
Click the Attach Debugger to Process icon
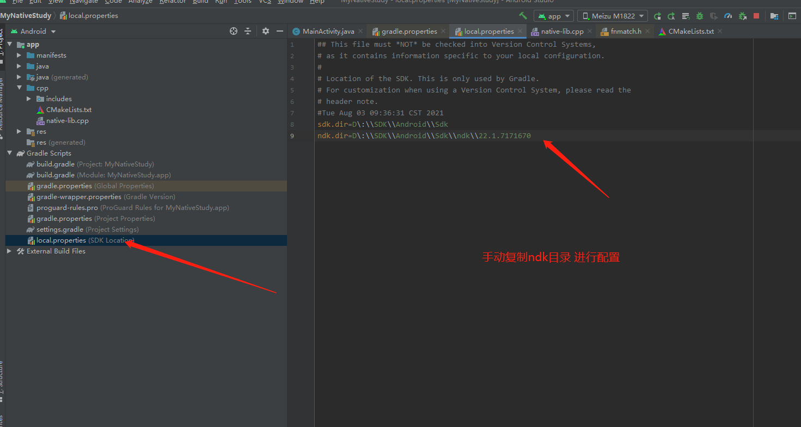pos(742,16)
